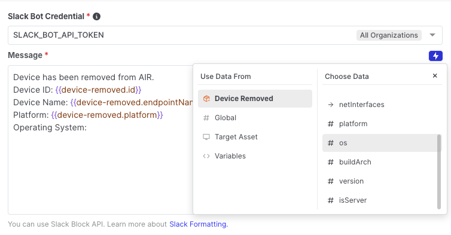Click the Global hash icon

pos(206,118)
